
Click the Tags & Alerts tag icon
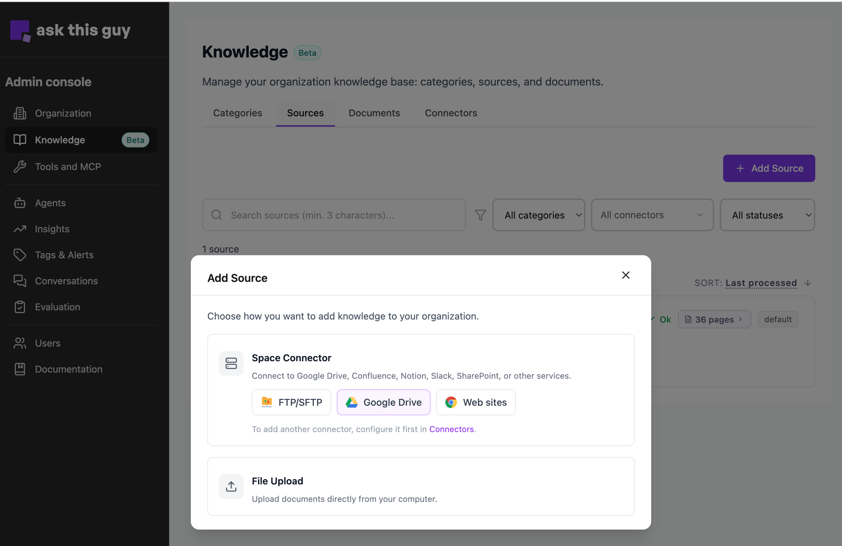point(20,255)
